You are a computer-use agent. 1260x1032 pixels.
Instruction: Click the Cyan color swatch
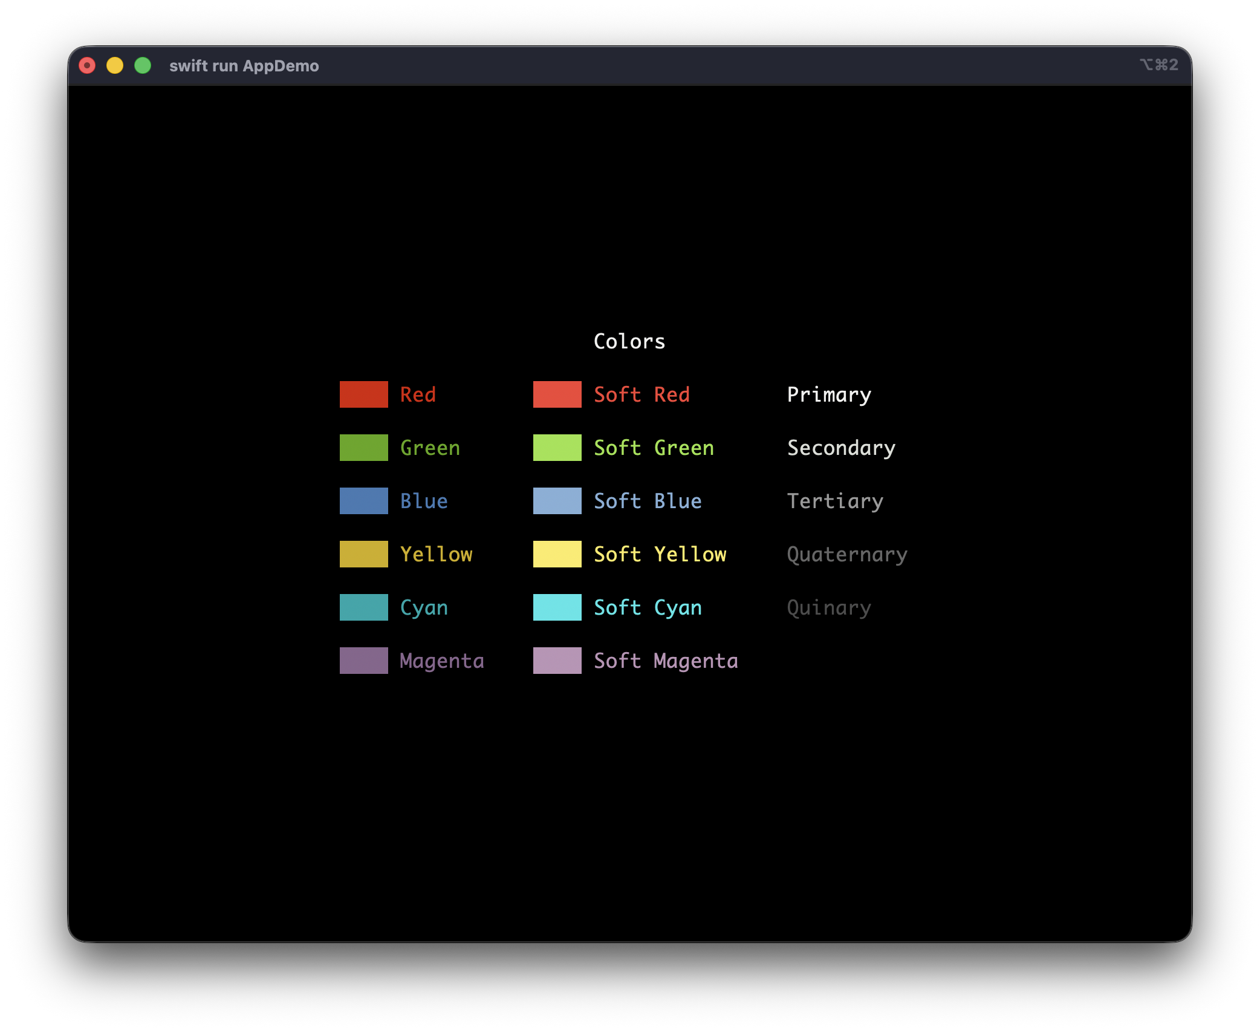pos(363,607)
